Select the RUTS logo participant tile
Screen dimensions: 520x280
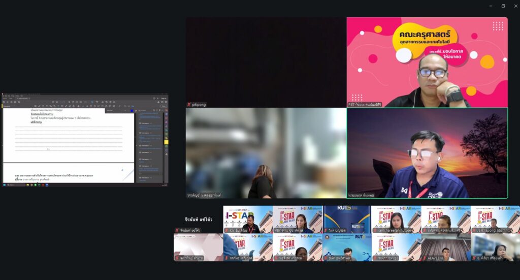click(x=347, y=219)
